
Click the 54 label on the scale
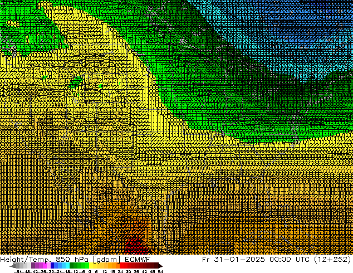coord(160,271)
